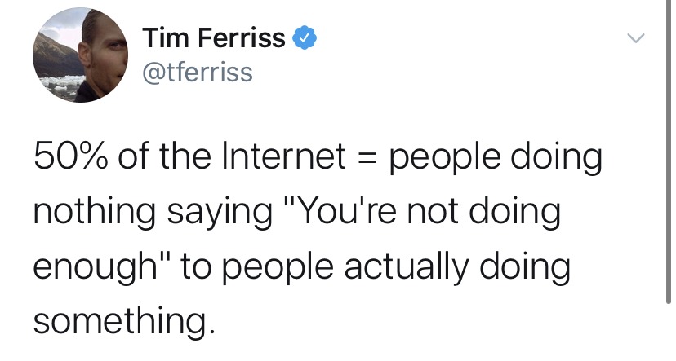
Task: Open the @tferriss handle link
Action: (197, 73)
